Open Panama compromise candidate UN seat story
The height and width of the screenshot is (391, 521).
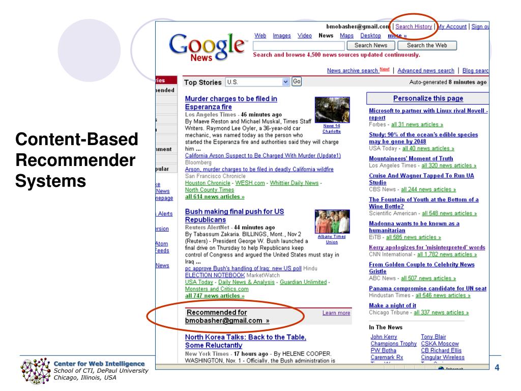(427, 289)
